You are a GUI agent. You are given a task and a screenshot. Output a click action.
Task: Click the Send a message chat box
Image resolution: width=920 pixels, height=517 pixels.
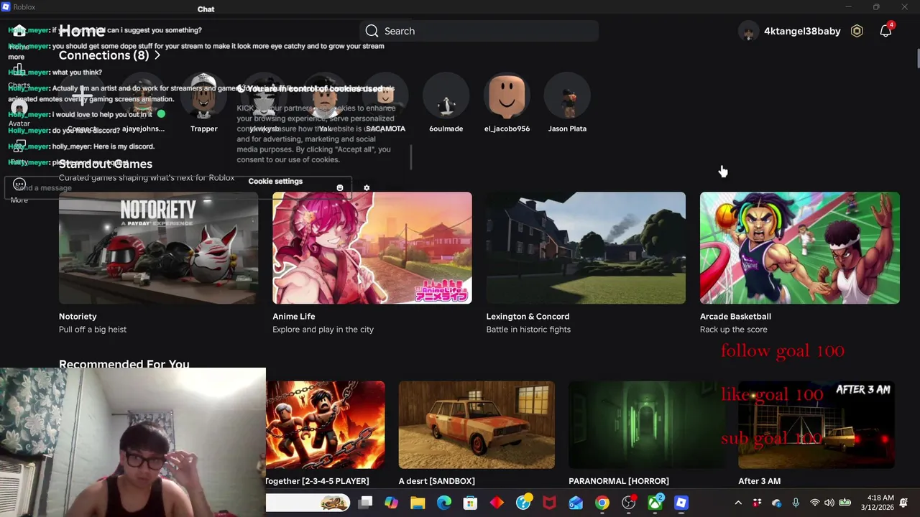click(x=180, y=188)
